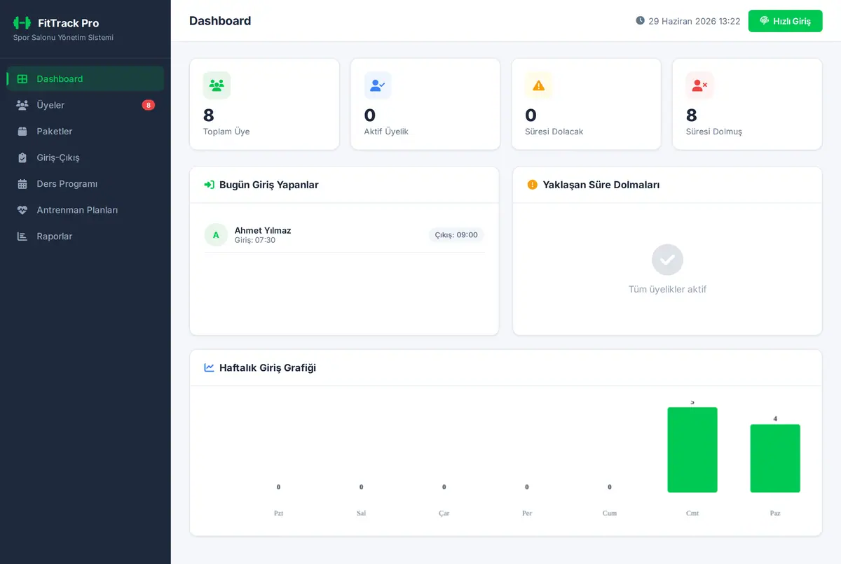Open the Dashboard menu item
The height and width of the screenshot is (564, 841).
(86, 79)
